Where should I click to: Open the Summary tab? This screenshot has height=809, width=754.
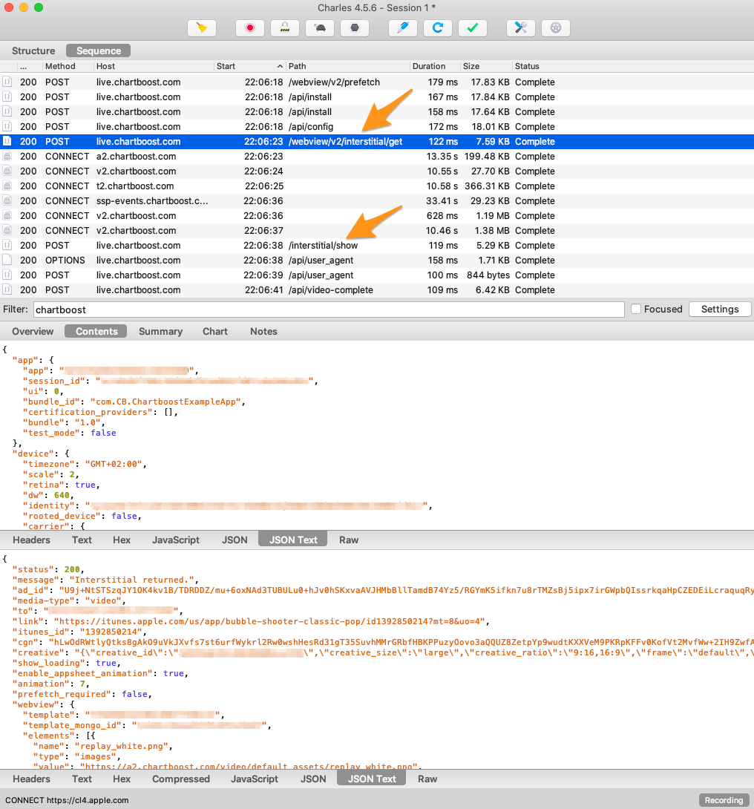(160, 331)
